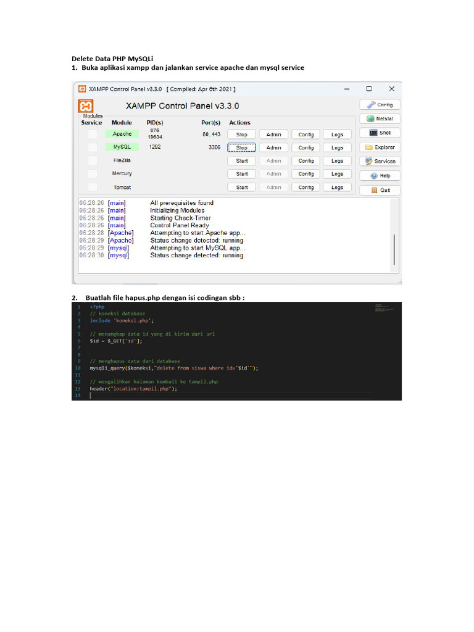Click the mysqli_query delete statement line
Viewport: 474px width, 632px height.
click(173, 368)
